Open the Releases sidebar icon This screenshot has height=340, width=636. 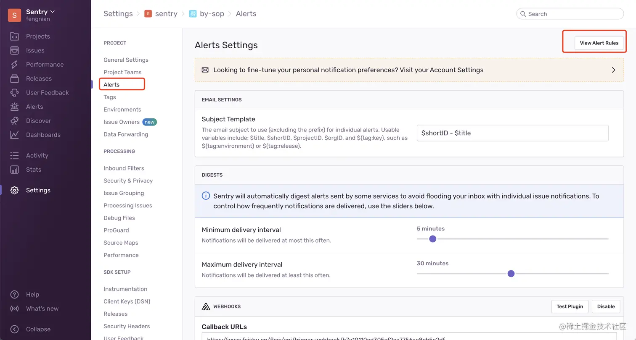click(x=14, y=78)
